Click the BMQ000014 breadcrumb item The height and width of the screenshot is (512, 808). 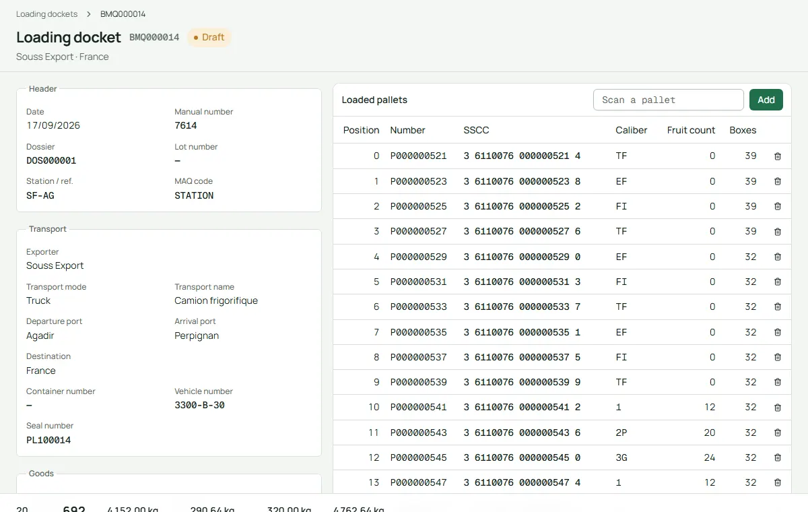[x=123, y=14]
